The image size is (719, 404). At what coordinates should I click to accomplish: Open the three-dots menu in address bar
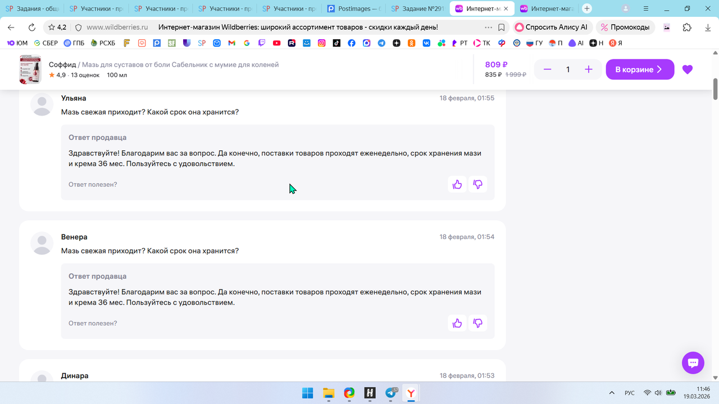[488, 27]
